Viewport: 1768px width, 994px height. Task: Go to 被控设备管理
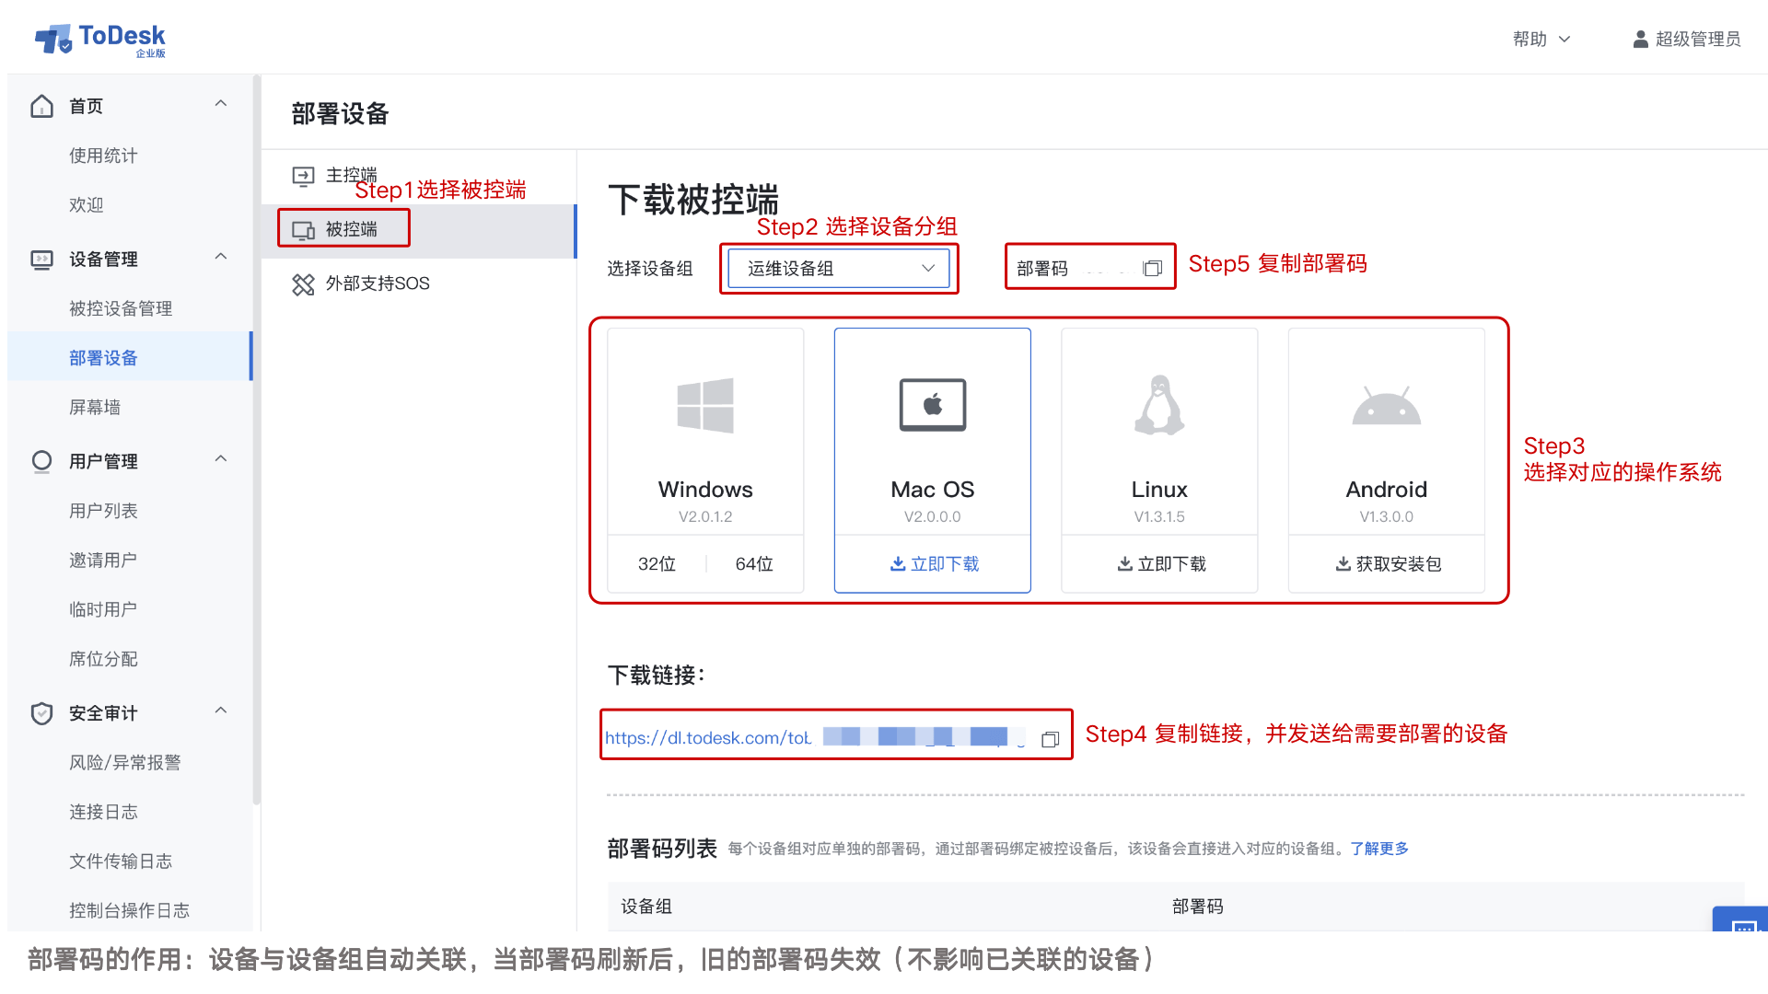click(121, 308)
